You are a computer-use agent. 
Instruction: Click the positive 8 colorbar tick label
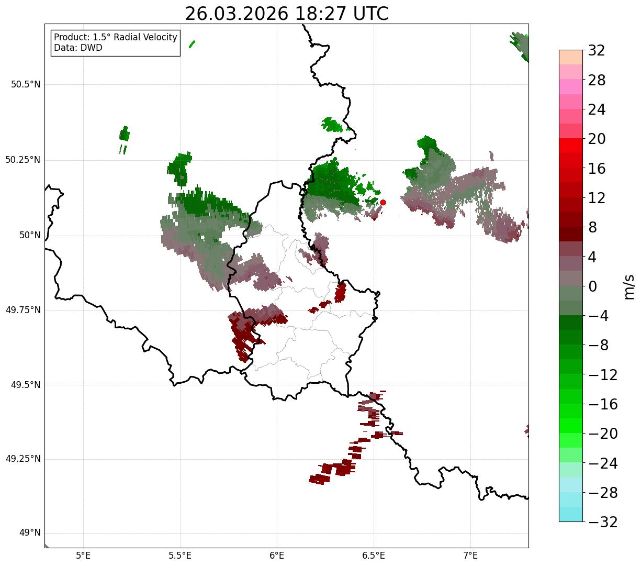(592, 227)
